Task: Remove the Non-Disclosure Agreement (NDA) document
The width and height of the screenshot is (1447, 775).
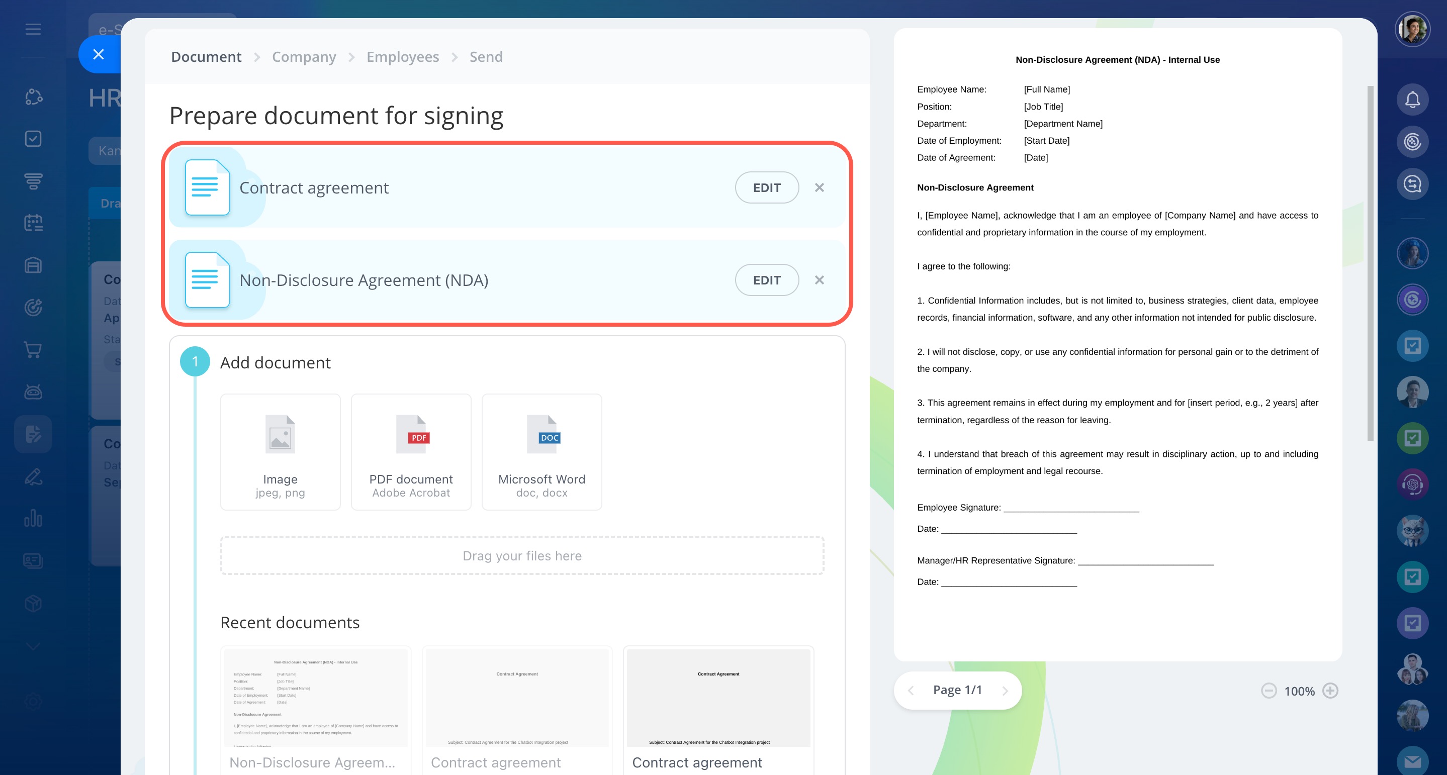Action: tap(820, 280)
